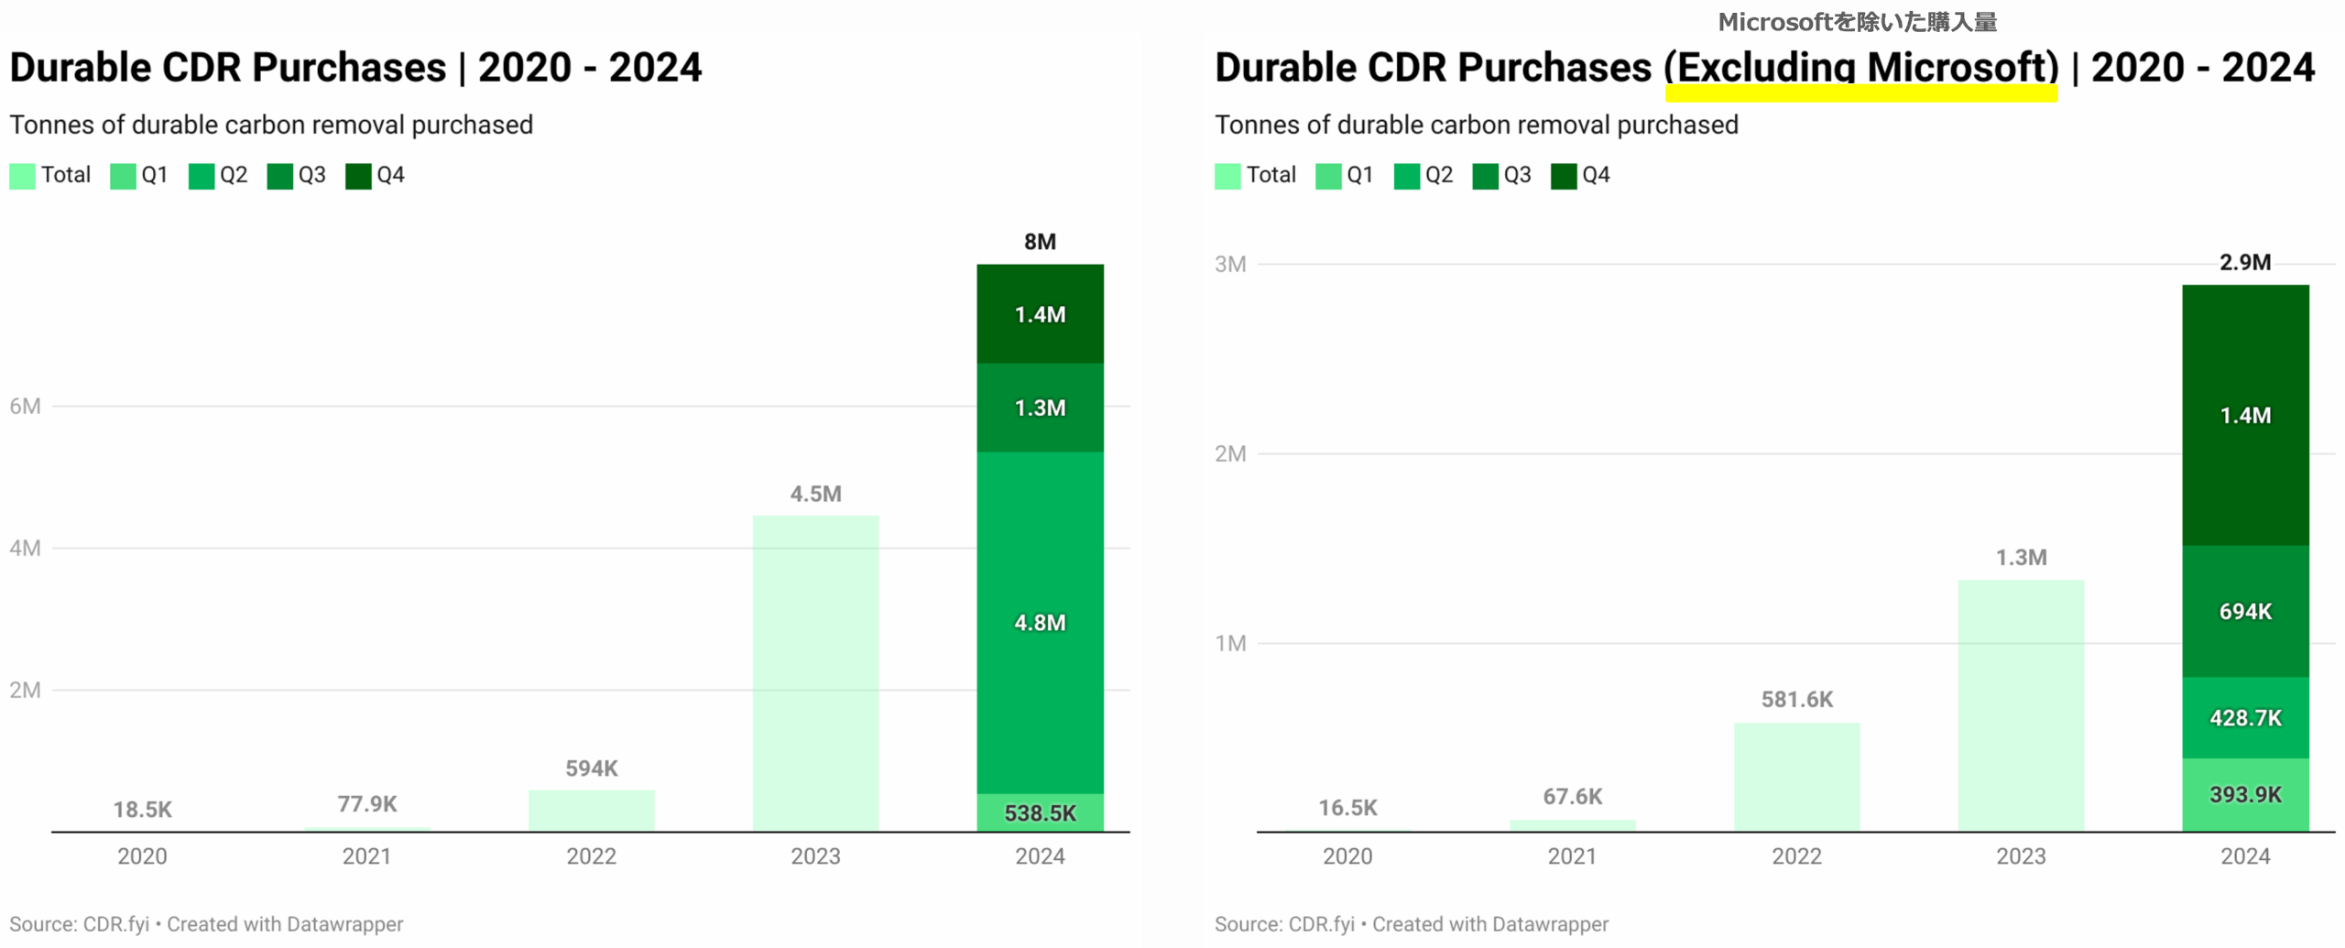Select the 2023 bar labeled 4.5M
2345x948 pixels.
point(815,673)
